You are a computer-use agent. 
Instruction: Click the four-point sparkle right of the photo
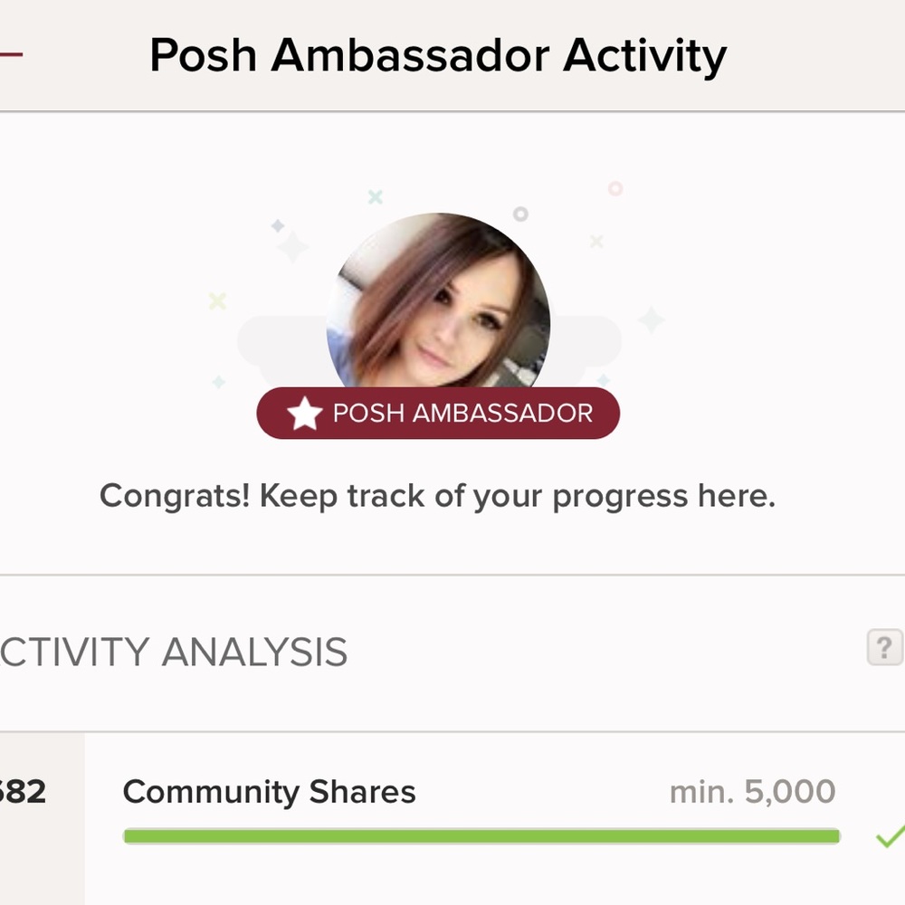pos(651,319)
